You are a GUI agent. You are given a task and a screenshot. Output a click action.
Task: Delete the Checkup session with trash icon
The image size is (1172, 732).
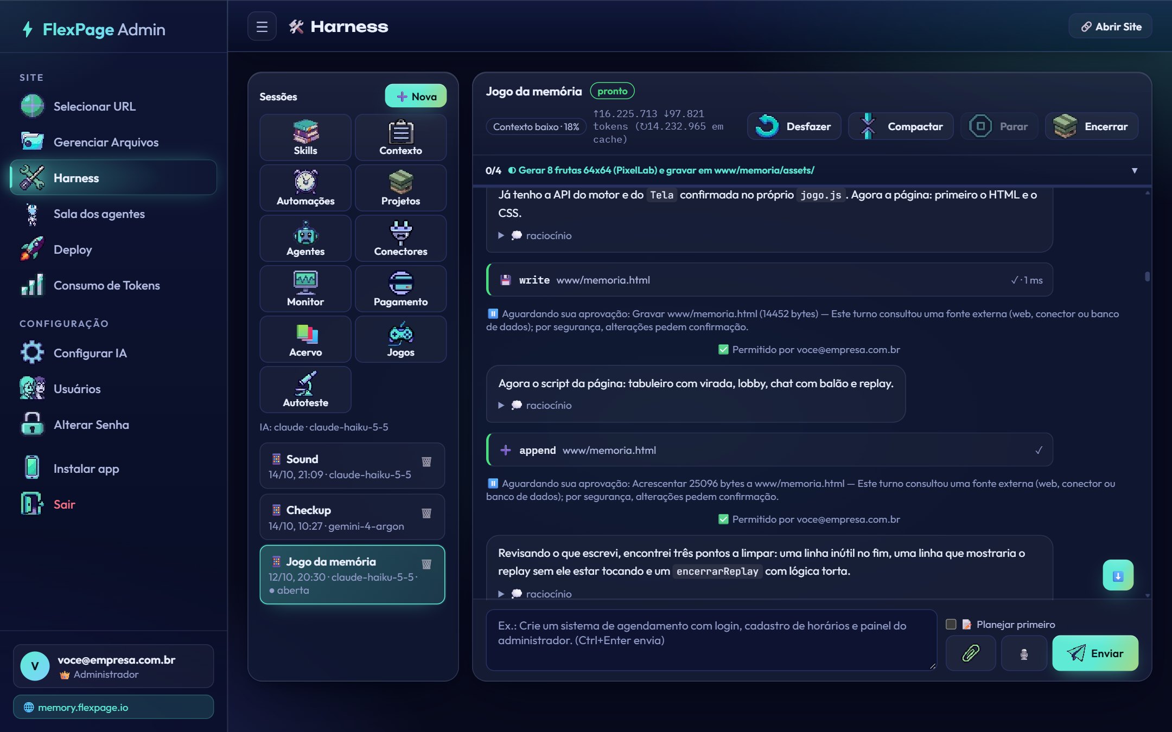[426, 513]
